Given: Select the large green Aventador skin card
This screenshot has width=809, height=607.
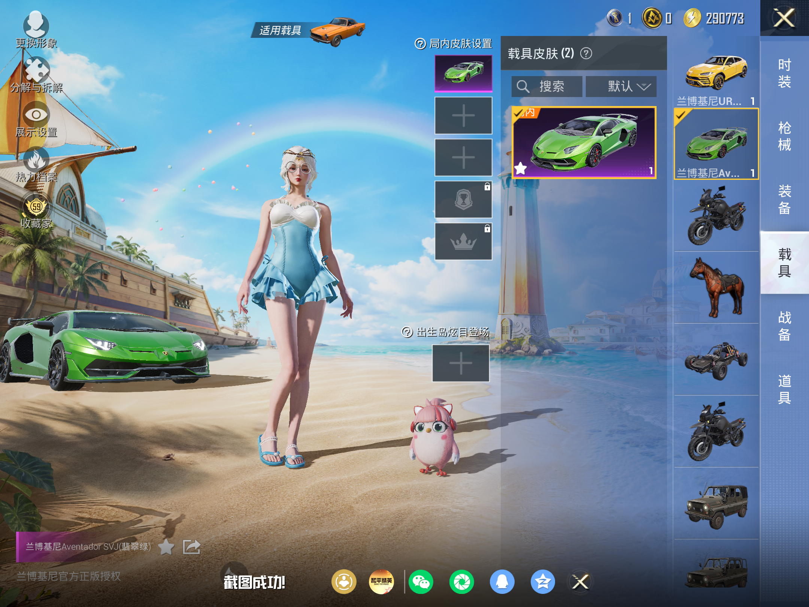Looking at the screenshot, I should point(584,142).
